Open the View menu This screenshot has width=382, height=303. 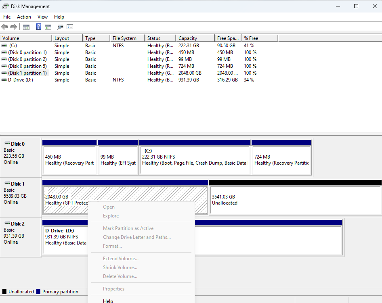[x=42, y=17]
